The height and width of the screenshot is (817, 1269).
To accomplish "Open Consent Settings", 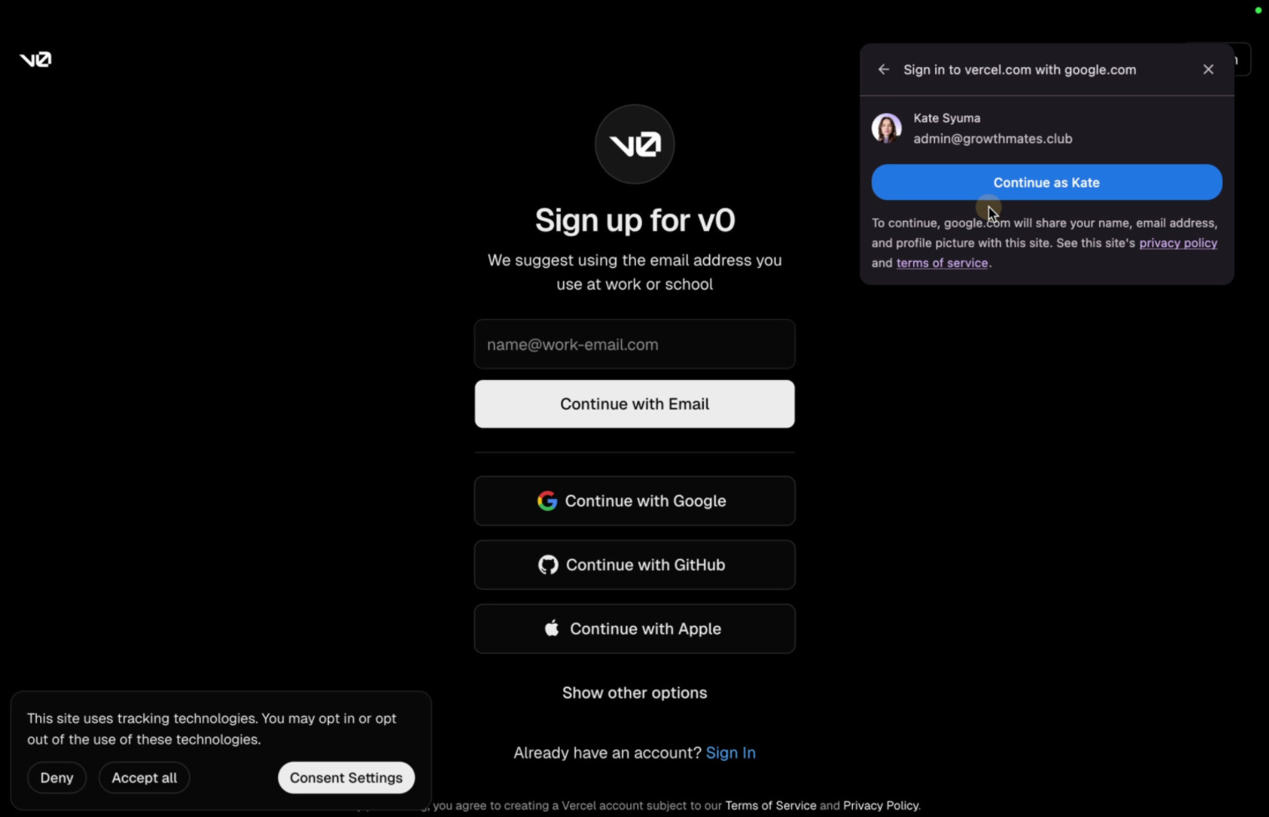I will coord(346,778).
